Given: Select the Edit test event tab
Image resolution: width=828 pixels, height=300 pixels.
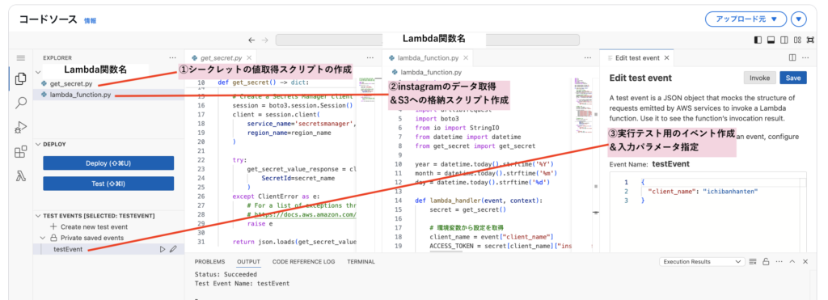Looking at the screenshot, I should [637, 58].
